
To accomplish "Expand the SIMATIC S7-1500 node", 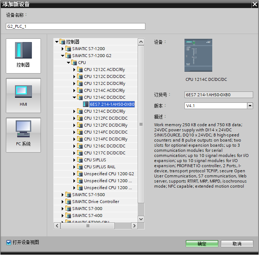I will [62, 195].
